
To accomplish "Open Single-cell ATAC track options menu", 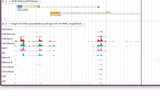I will coord(84,24).
